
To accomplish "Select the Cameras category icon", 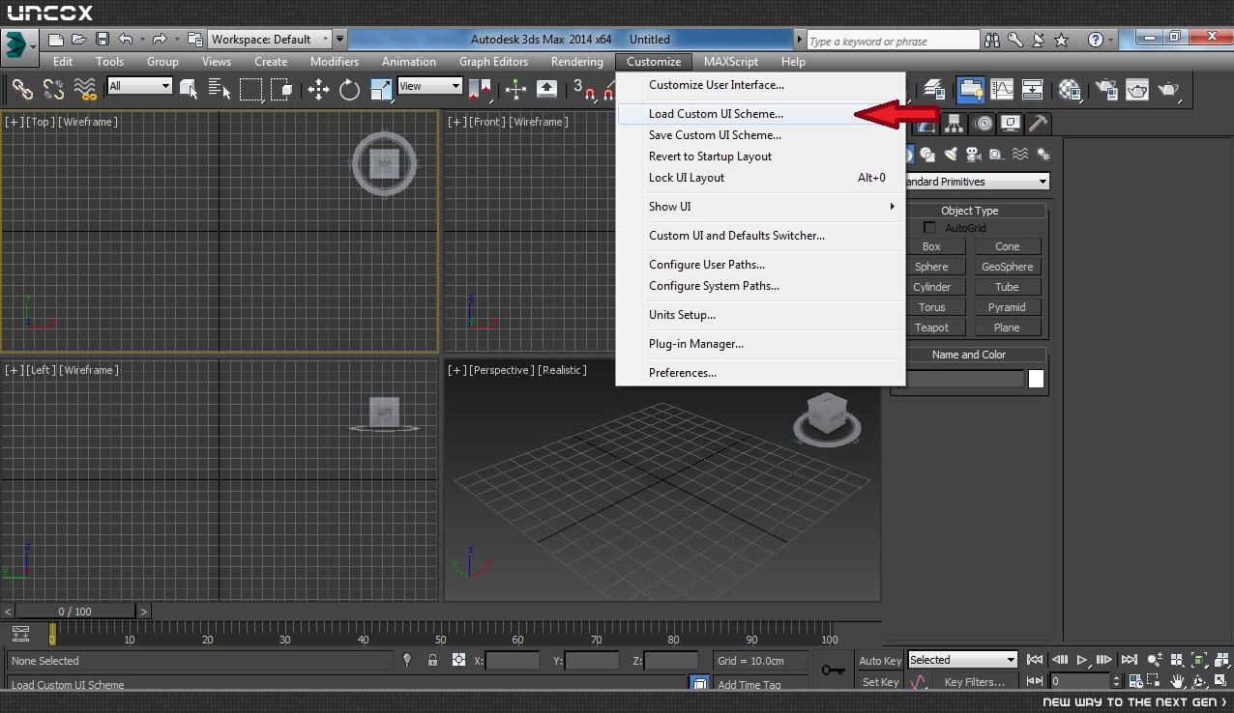I will click(x=974, y=155).
